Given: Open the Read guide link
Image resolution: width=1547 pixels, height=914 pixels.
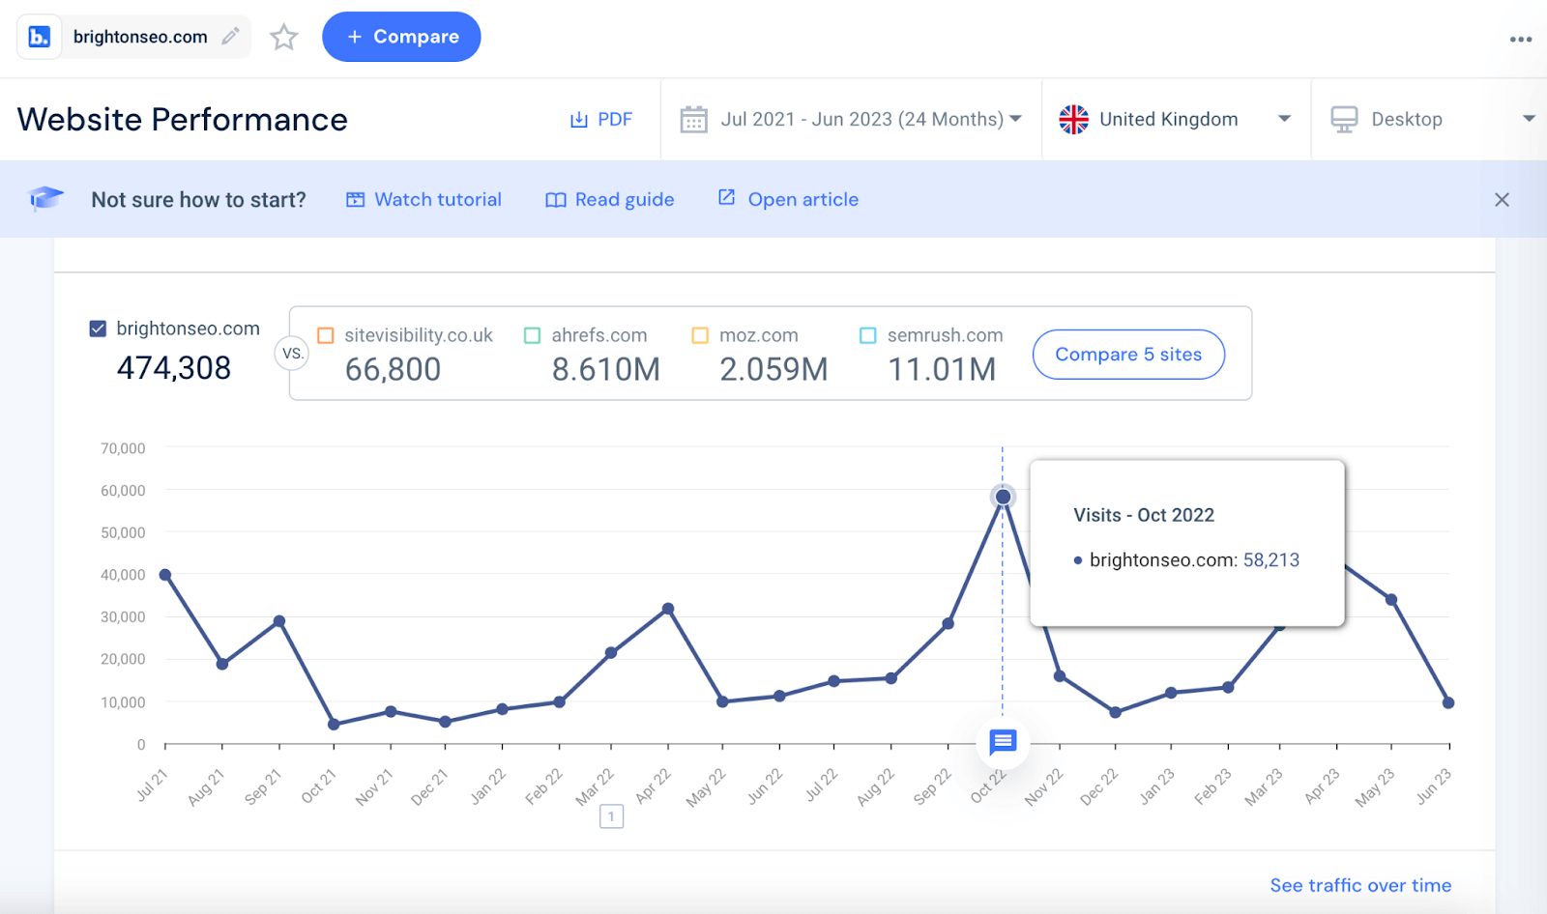Looking at the screenshot, I should tap(625, 200).
